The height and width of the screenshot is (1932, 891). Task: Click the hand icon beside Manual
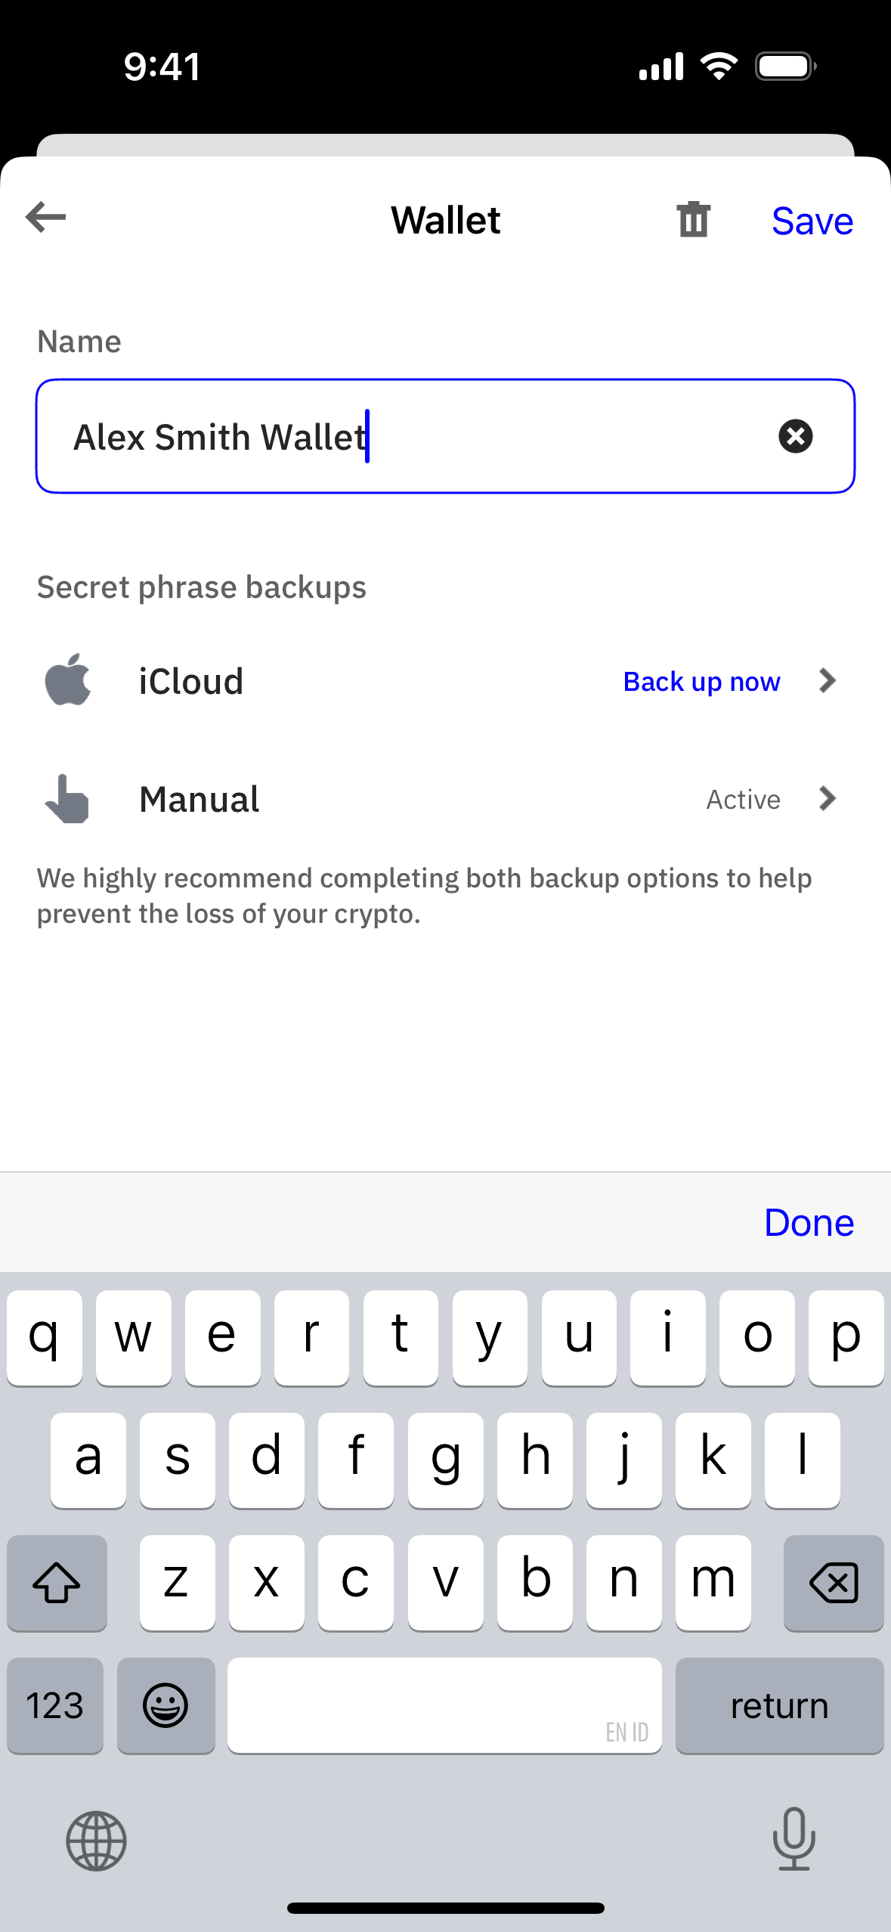pos(65,799)
